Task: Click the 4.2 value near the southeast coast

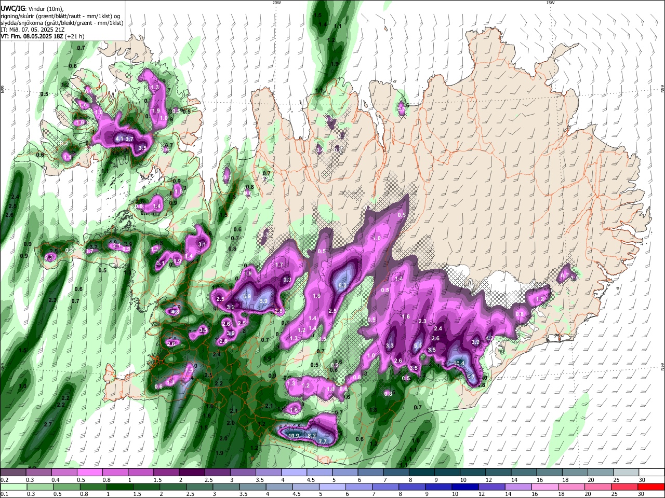Action: (489, 339)
